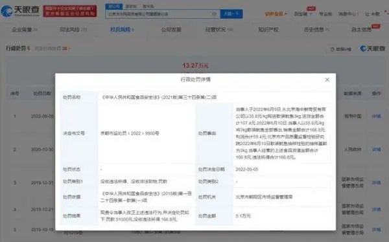Switch to the 经营状况 navigation tab
Image resolution: width=389 pixels, height=242 pixels.
coord(219,30)
